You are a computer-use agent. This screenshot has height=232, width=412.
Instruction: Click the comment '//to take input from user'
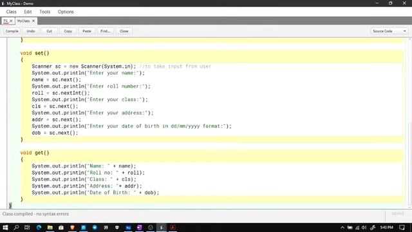point(175,66)
